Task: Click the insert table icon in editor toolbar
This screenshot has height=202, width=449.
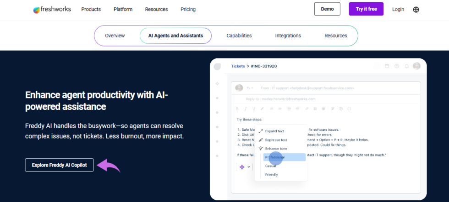Action: point(323,109)
